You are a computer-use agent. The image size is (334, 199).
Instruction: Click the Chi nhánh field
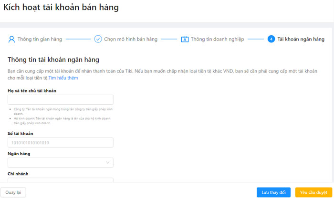pyautogui.click(x=61, y=180)
